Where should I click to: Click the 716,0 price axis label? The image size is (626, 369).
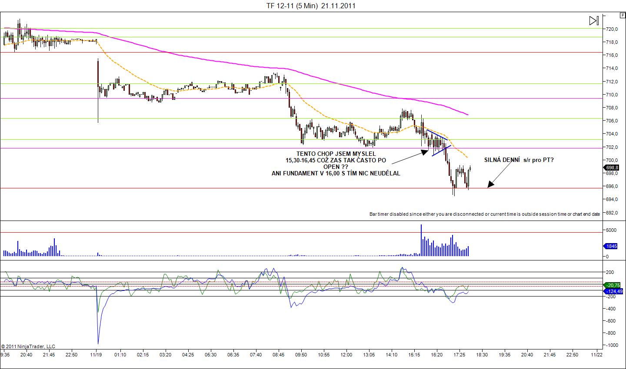click(x=612, y=55)
